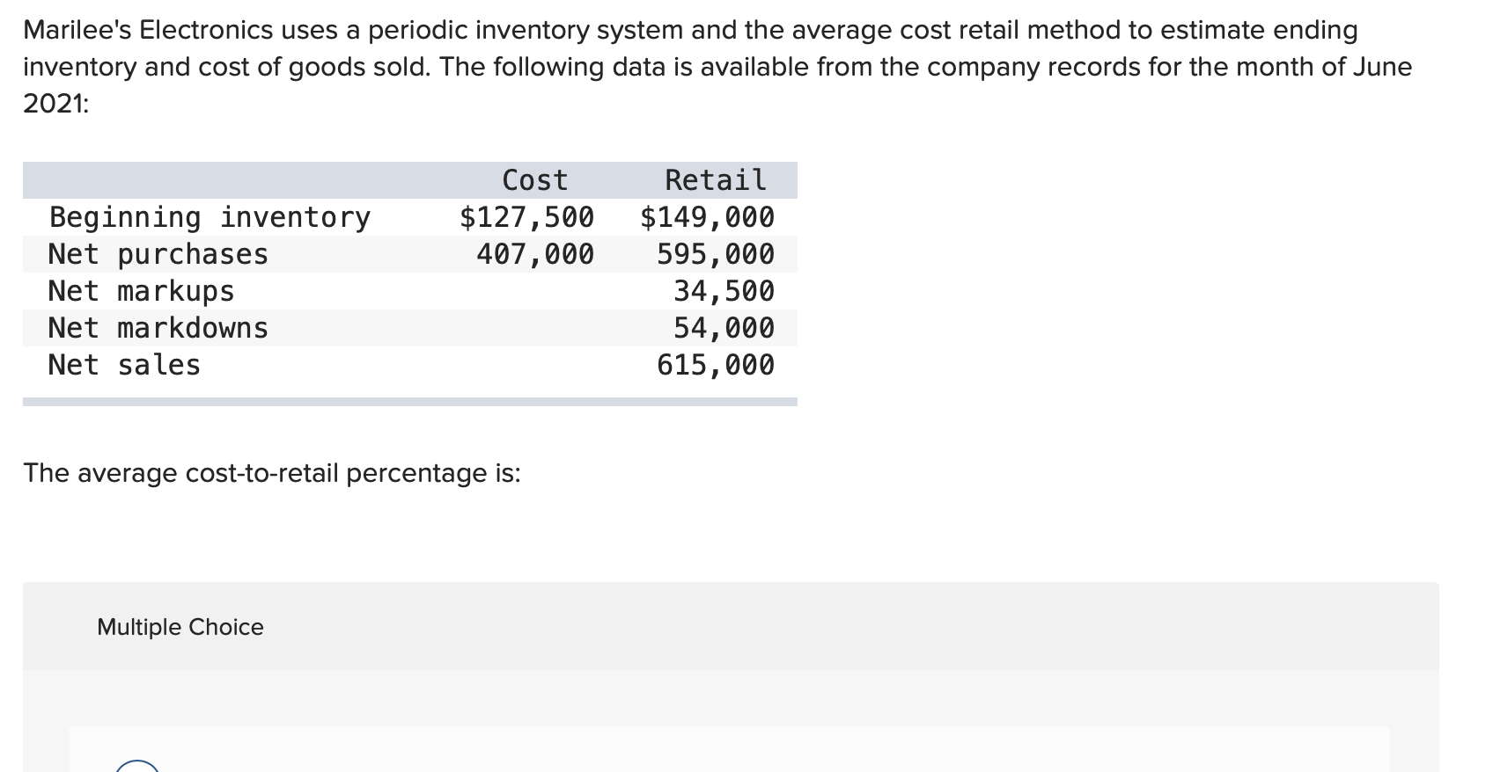Click the 'Retail' column header

pyautogui.click(x=715, y=180)
